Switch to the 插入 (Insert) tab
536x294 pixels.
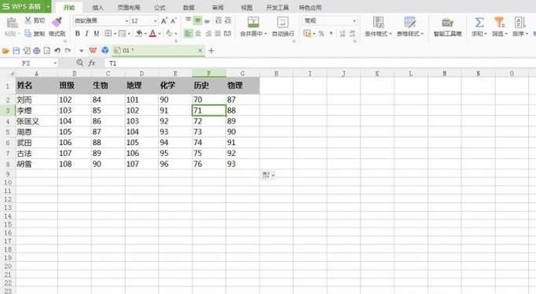(x=97, y=8)
